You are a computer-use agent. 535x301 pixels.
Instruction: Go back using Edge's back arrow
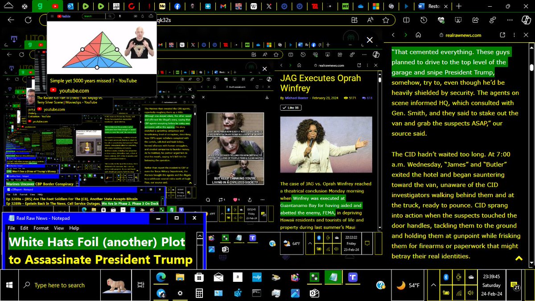click(x=11, y=20)
